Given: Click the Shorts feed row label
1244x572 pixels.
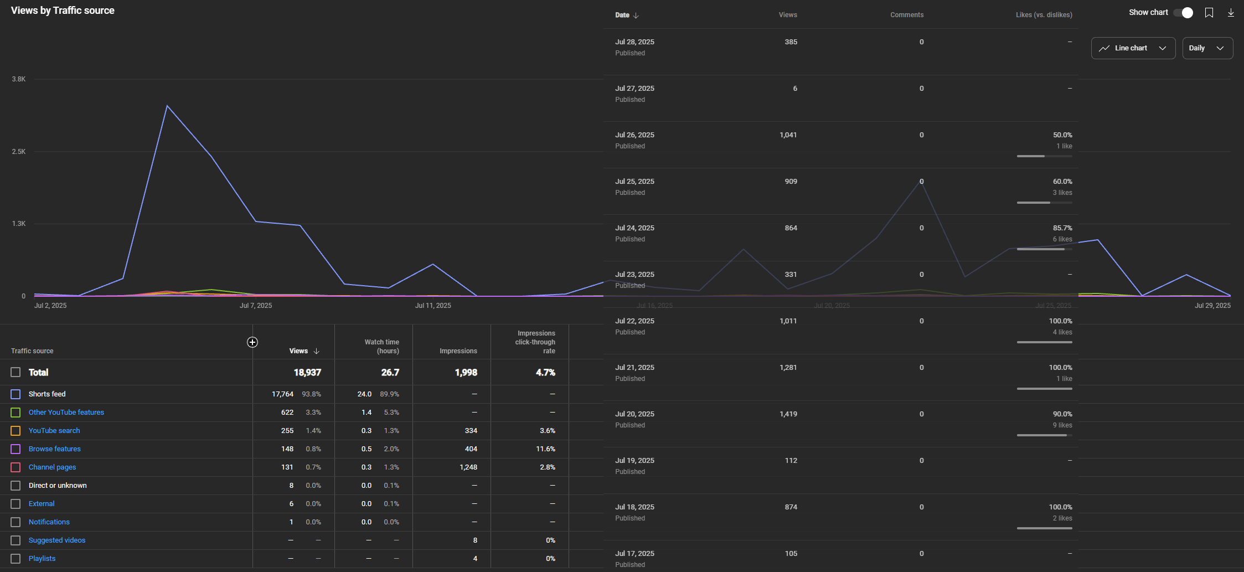Looking at the screenshot, I should coord(47,394).
